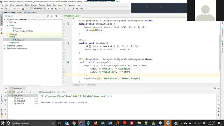Viewport: 224px width, 126px height.
Task: Click the Open folder toolbar icon
Action: 2,9
